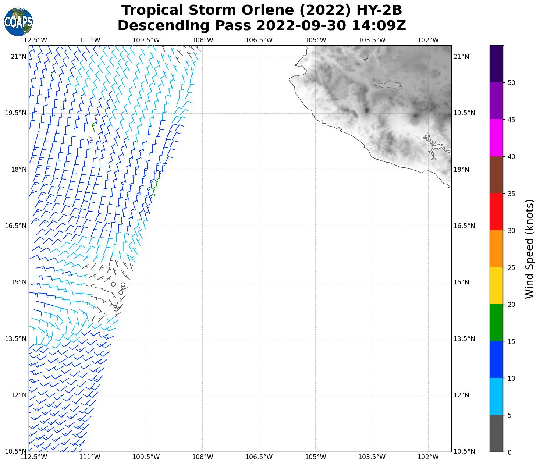This screenshot has height=465, width=540.
Task: Click the Lake Chapala outline on the land
Action: point(388,86)
